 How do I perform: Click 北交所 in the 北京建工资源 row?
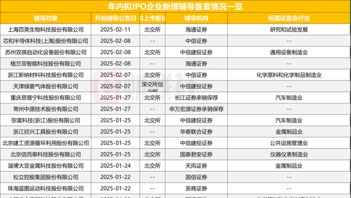pos(153,143)
